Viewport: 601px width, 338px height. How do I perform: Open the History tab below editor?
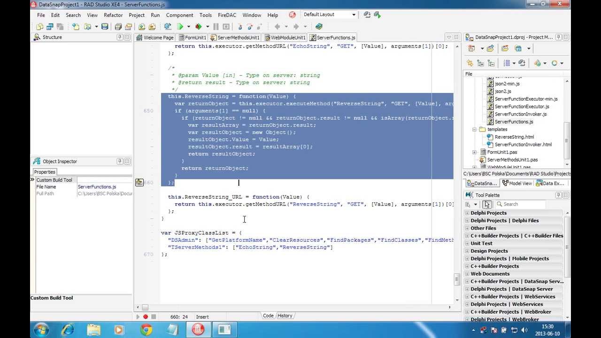coord(285,316)
